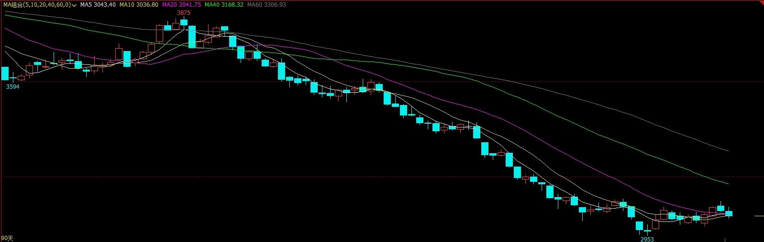The width and height of the screenshot is (764, 242).
Task: Open the MA组合 indicator dropdown chevron
Action: (x=74, y=5)
